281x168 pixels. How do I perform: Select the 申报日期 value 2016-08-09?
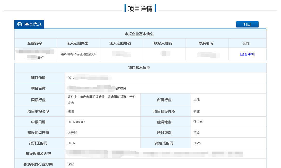(76, 122)
